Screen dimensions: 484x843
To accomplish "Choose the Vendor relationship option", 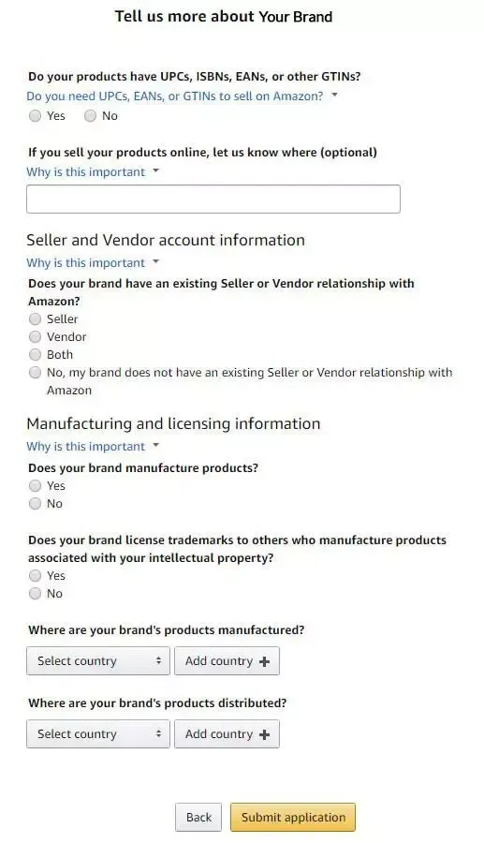I will (x=35, y=336).
